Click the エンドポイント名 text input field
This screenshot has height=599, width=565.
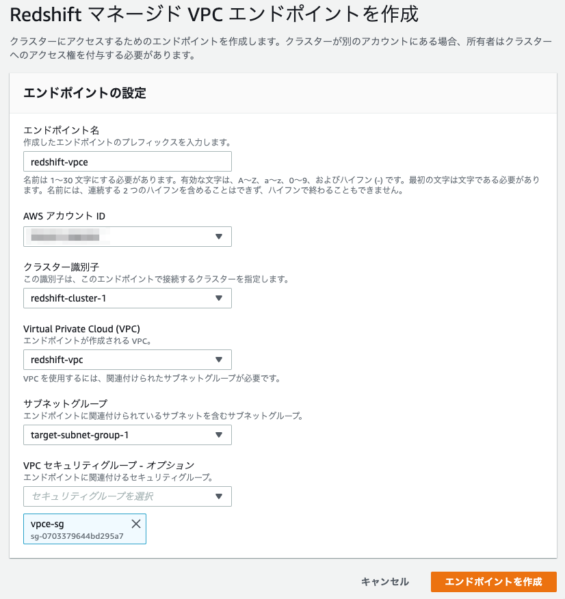coord(127,161)
